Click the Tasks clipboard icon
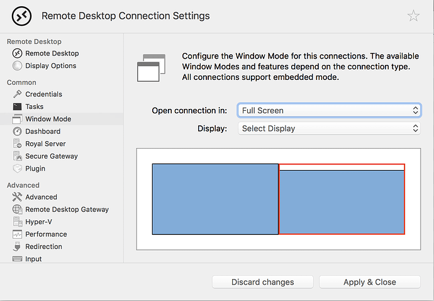 pyautogui.click(x=17, y=106)
